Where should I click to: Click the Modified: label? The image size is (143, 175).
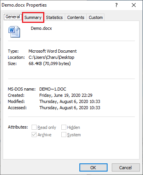[16, 101]
